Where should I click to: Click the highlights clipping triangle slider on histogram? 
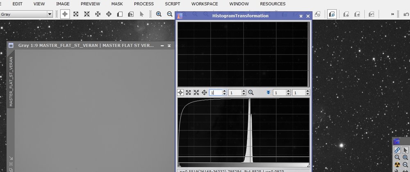[308, 165]
